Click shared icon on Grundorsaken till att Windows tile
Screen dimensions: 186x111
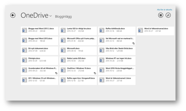pos(56,73)
